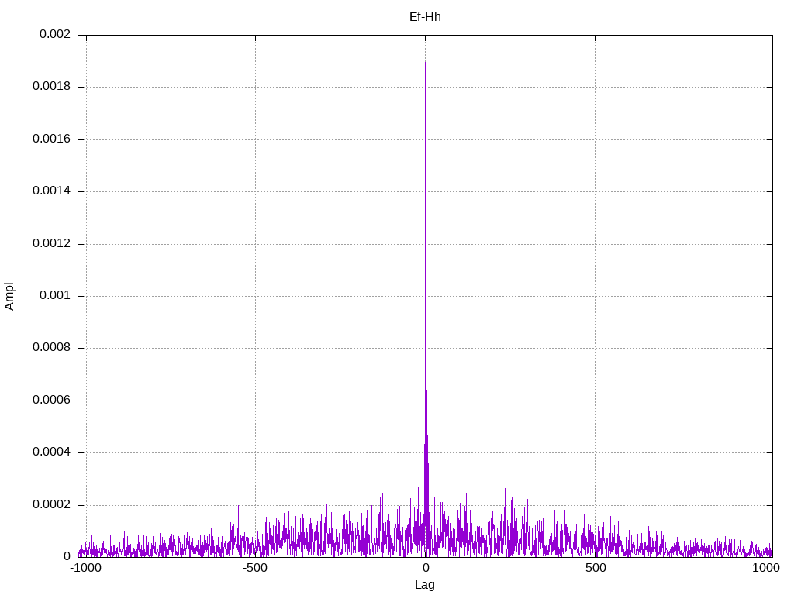The image size is (794, 595).
Task: Click the "Ampl" y-axis label
Action: click(9, 295)
